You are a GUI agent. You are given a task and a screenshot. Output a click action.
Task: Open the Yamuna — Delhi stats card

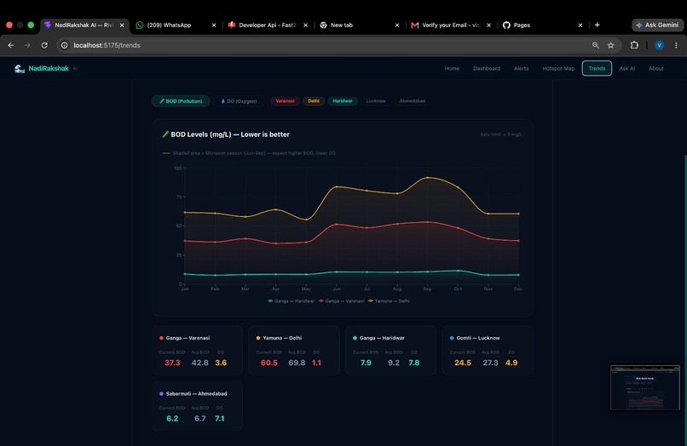[294, 351]
